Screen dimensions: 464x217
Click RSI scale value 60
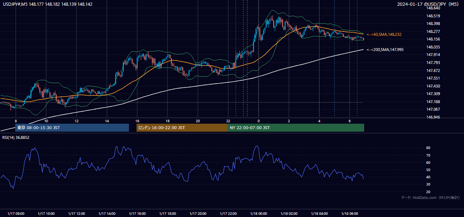pyautogui.click(x=428, y=162)
